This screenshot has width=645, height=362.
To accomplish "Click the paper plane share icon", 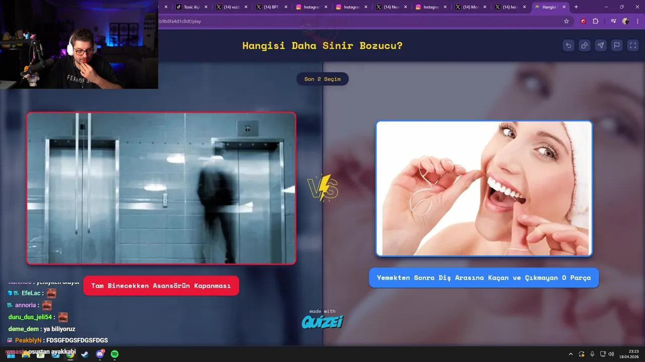I will click(x=601, y=45).
